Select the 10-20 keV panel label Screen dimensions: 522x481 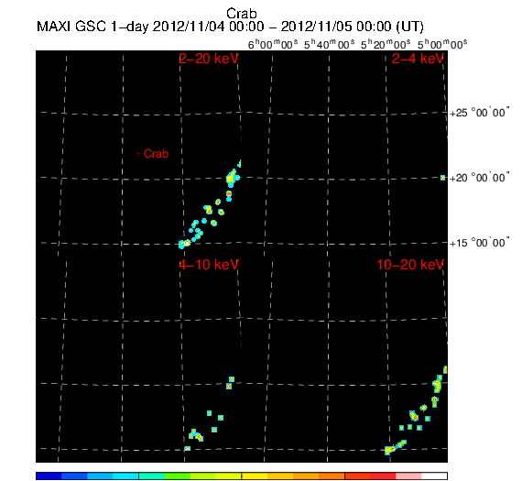coord(410,265)
